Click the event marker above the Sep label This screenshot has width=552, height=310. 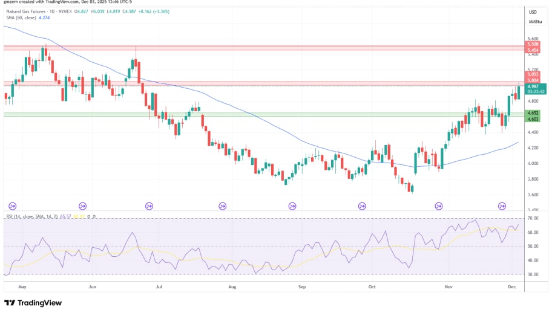(292, 206)
